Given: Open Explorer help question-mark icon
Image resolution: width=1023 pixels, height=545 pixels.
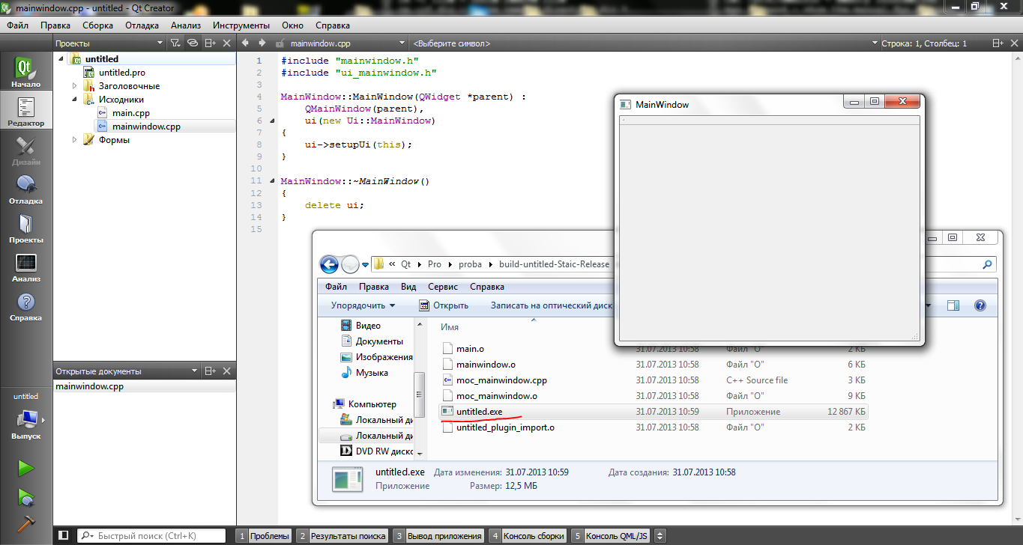Looking at the screenshot, I should 980,305.
